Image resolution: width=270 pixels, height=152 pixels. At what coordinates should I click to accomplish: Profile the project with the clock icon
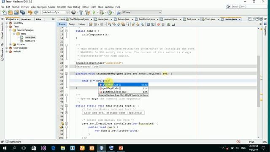110,12
